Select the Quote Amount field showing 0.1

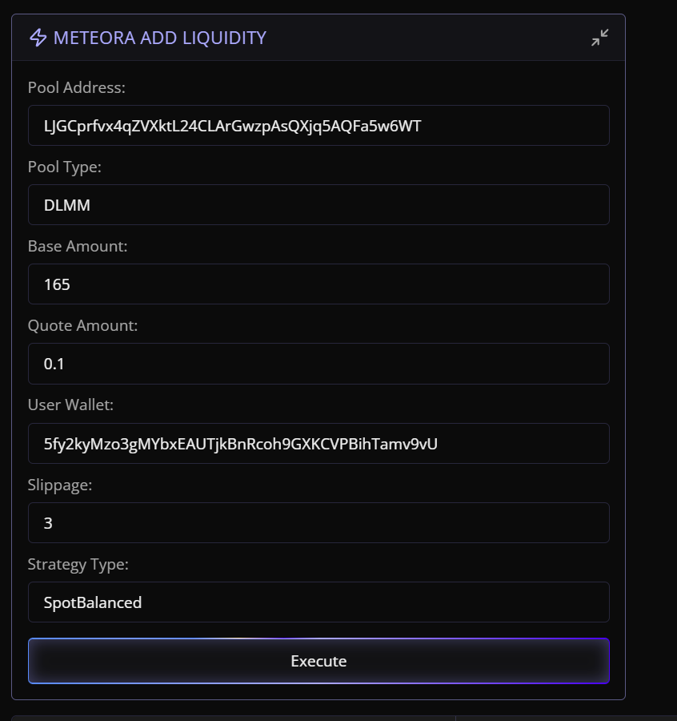(x=318, y=363)
